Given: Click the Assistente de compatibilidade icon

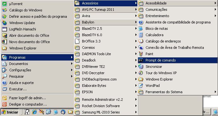Looking at the screenshot, I should tap(141, 22).
